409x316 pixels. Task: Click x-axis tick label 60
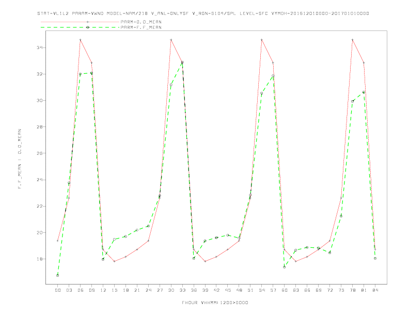click(x=285, y=290)
